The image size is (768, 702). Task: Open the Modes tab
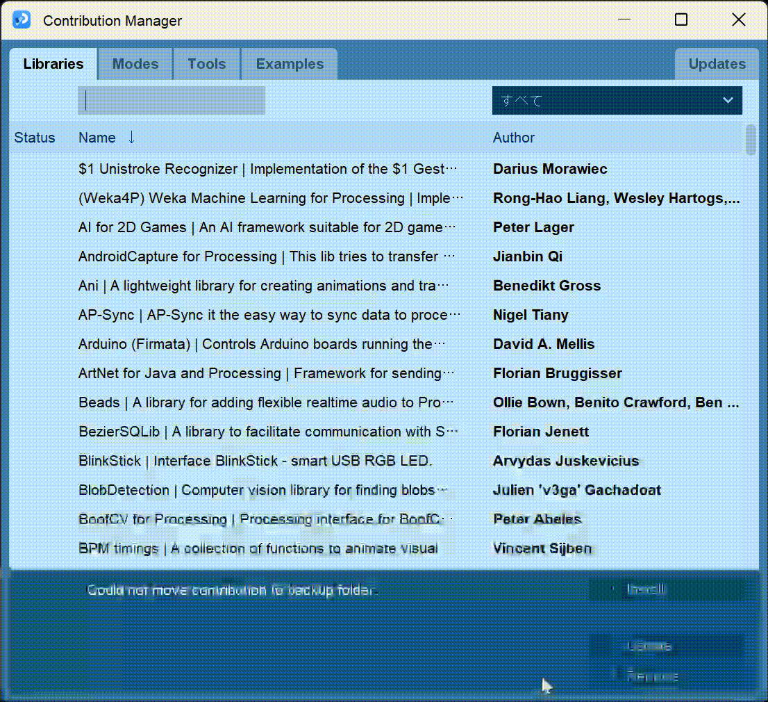tap(135, 64)
